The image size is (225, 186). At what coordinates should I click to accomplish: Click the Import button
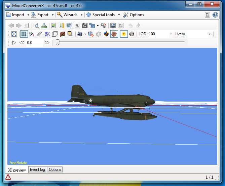pos(15,15)
